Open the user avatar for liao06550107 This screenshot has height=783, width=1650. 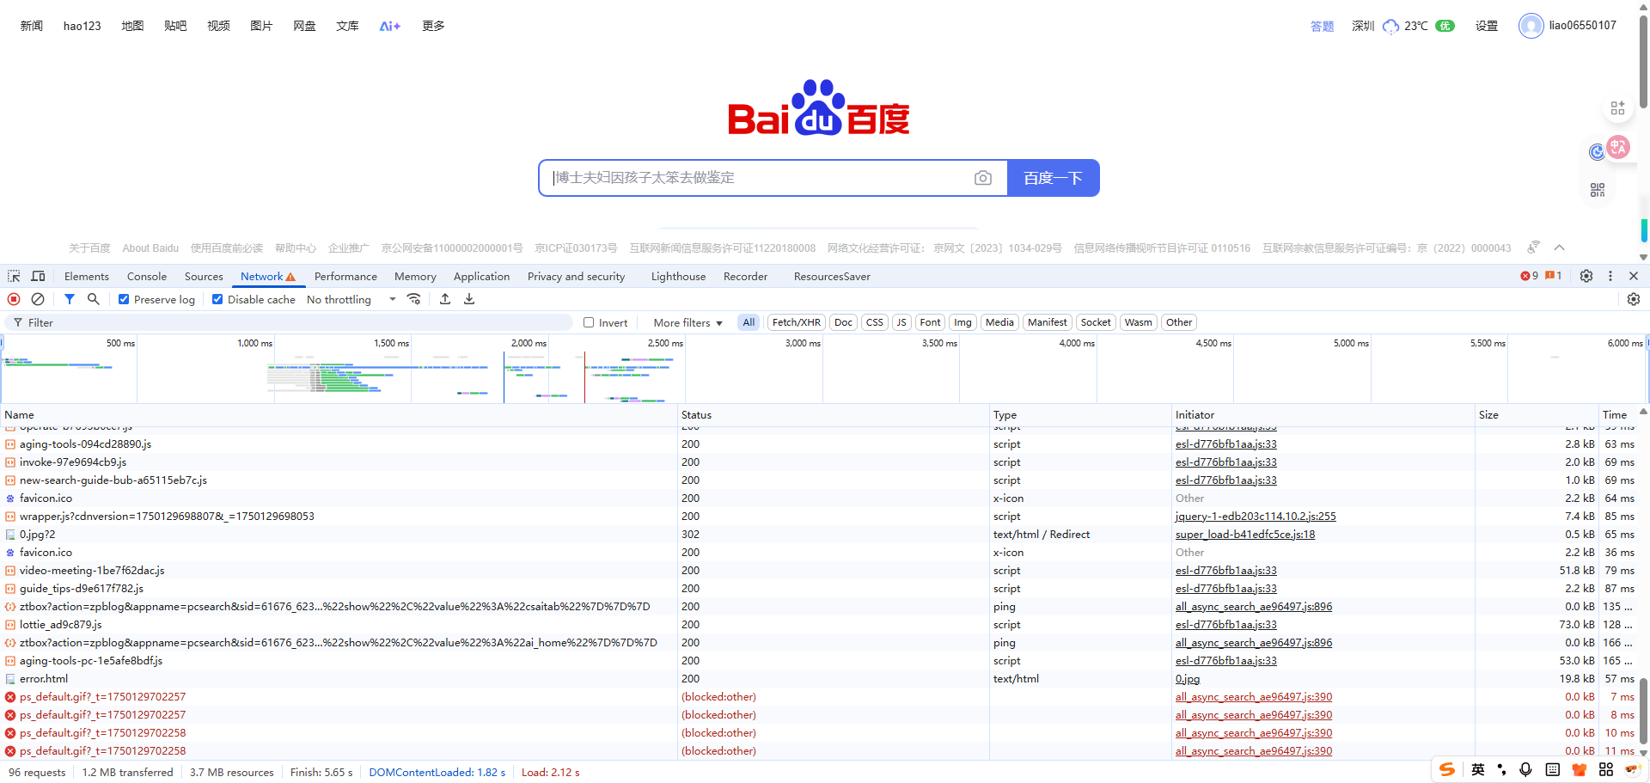click(x=1531, y=26)
